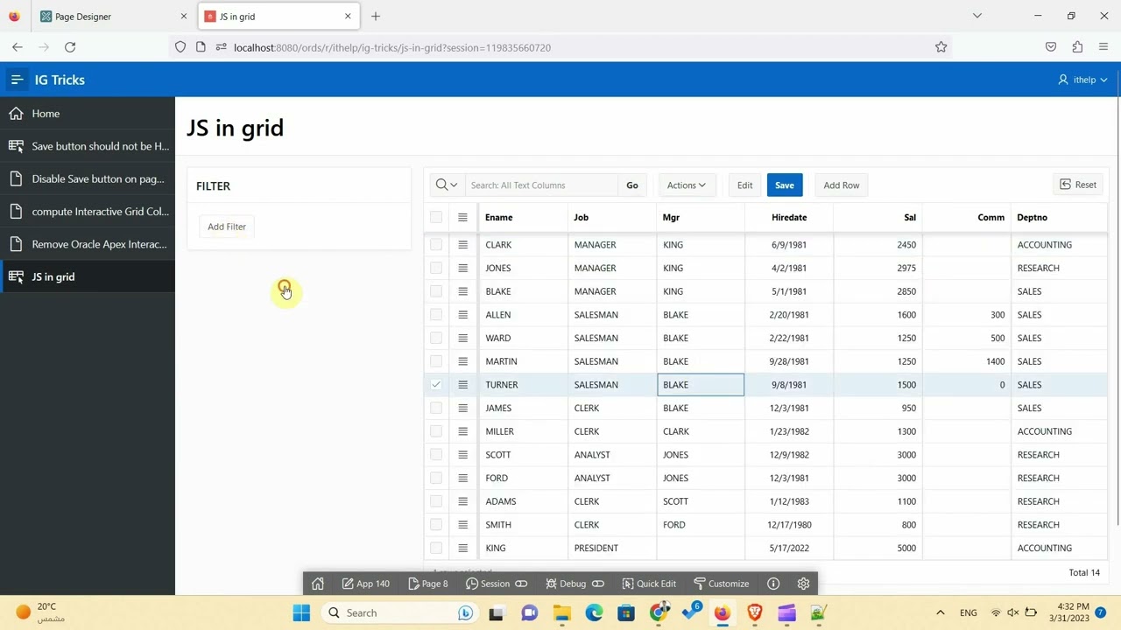Screen dimensions: 1121x630
Task: Click the Windows taskbar Search box
Action: (x=398, y=612)
